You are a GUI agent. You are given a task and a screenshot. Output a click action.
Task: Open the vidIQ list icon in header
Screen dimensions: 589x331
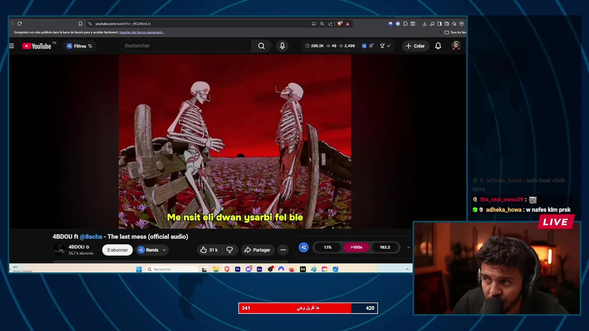coord(371,46)
